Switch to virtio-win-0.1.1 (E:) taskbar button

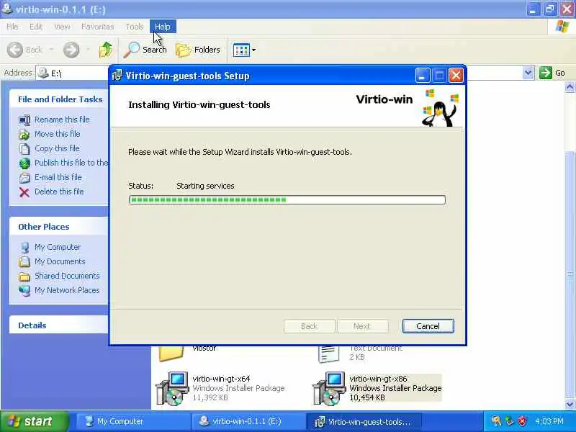point(248,421)
